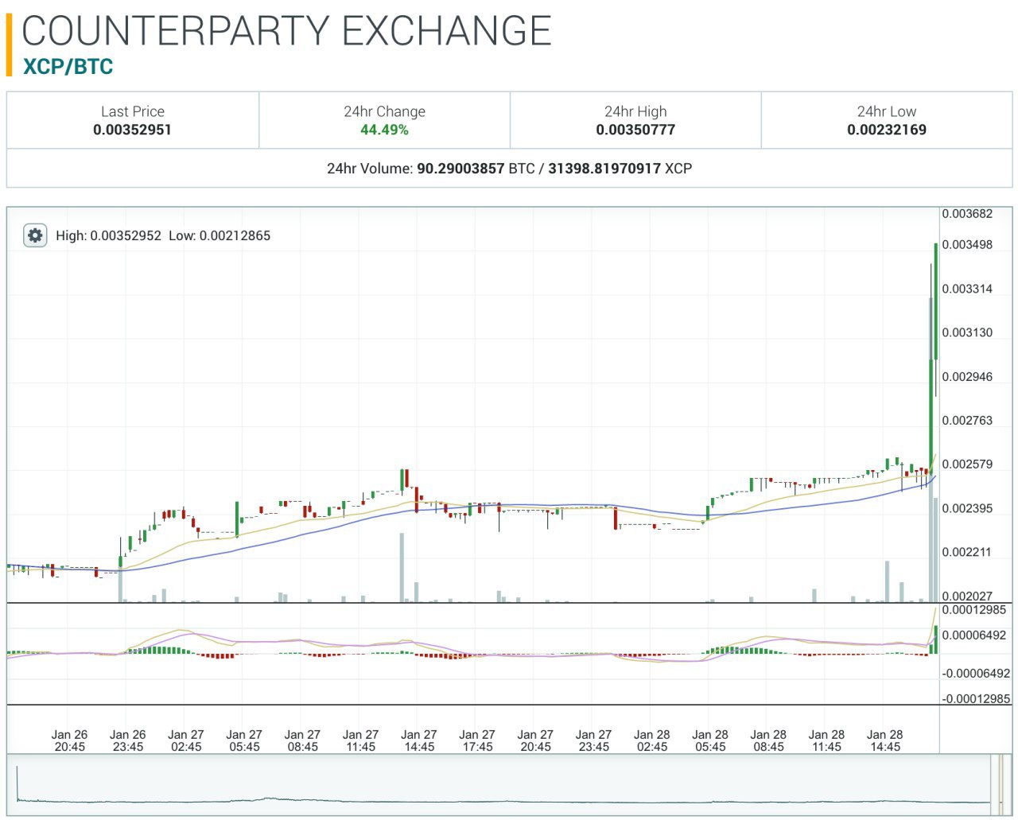1018x820 pixels.
Task: Click the 0.002579 price axis label
Action: pos(967,464)
